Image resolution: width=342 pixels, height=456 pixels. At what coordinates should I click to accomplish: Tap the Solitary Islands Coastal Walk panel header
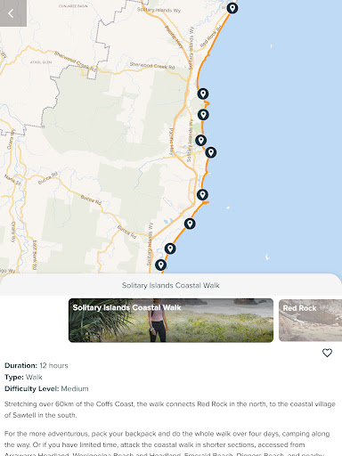coord(171,285)
